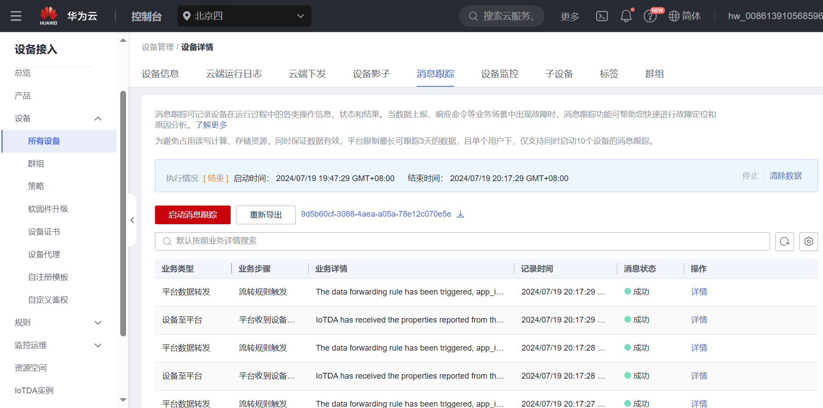Click the sidebar scroll-up arrow
This screenshot has width=823, height=408.
[x=123, y=40]
